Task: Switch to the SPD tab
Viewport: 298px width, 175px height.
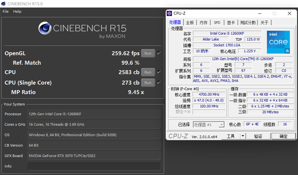Action: click(217, 23)
